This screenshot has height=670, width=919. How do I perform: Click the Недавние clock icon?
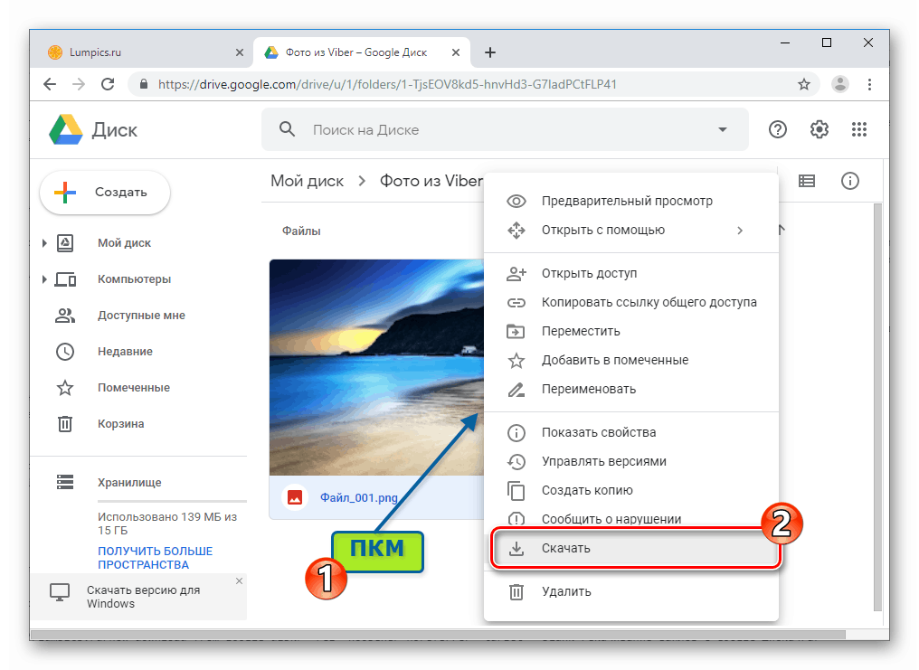coord(65,352)
